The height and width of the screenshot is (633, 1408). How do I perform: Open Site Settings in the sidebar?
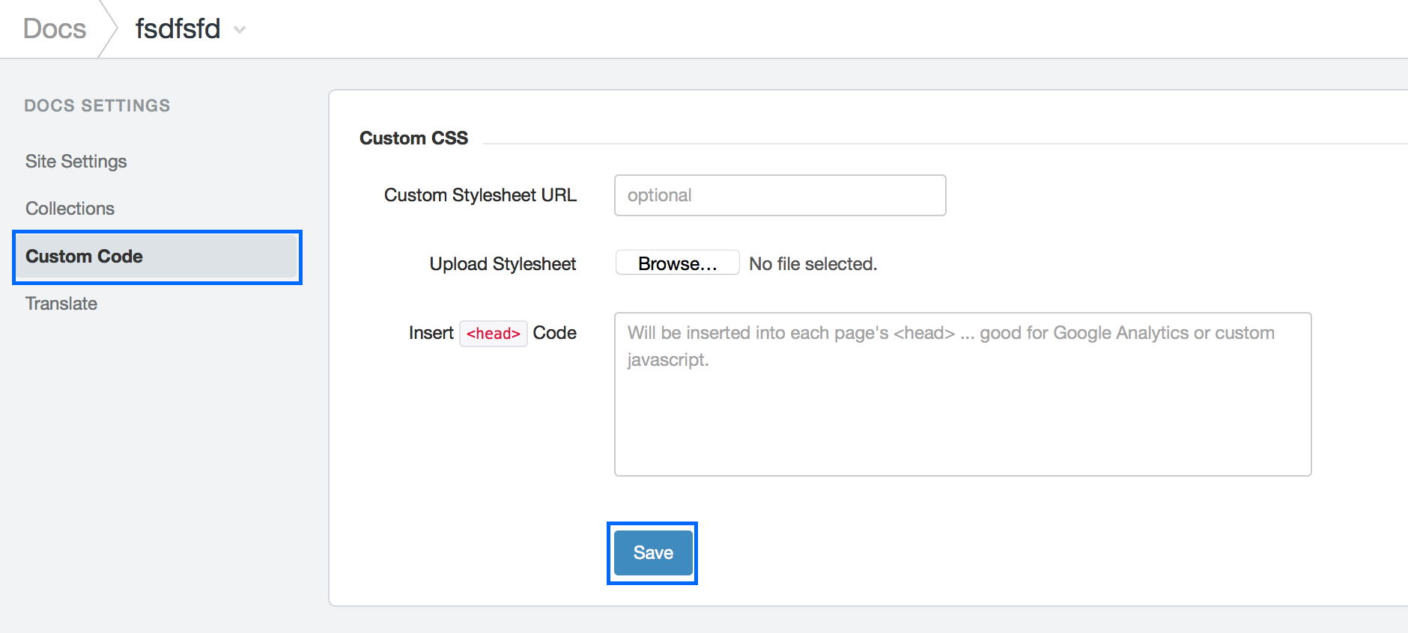click(76, 162)
